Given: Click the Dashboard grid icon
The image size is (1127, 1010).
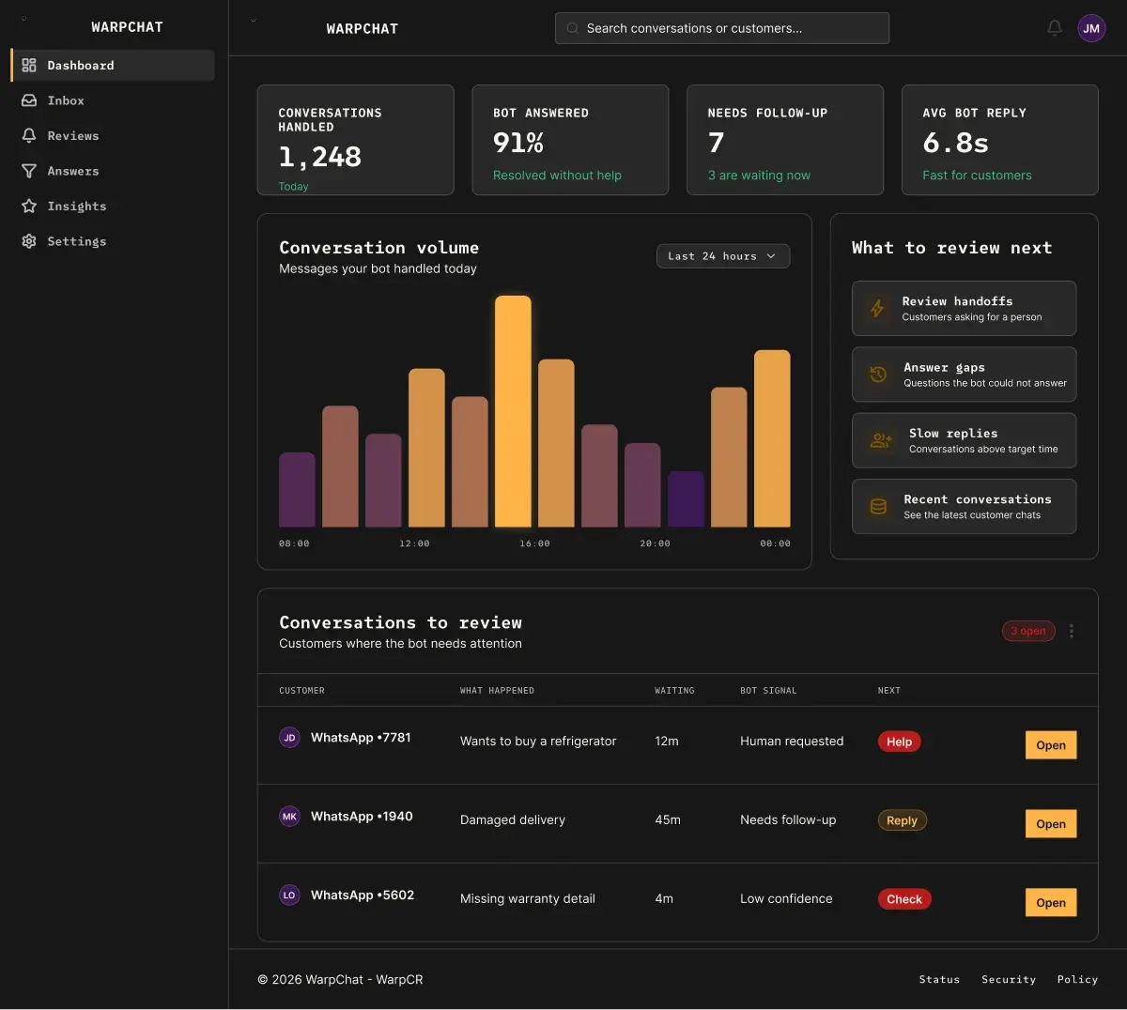Looking at the screenshot, I should tap(29, 66).
